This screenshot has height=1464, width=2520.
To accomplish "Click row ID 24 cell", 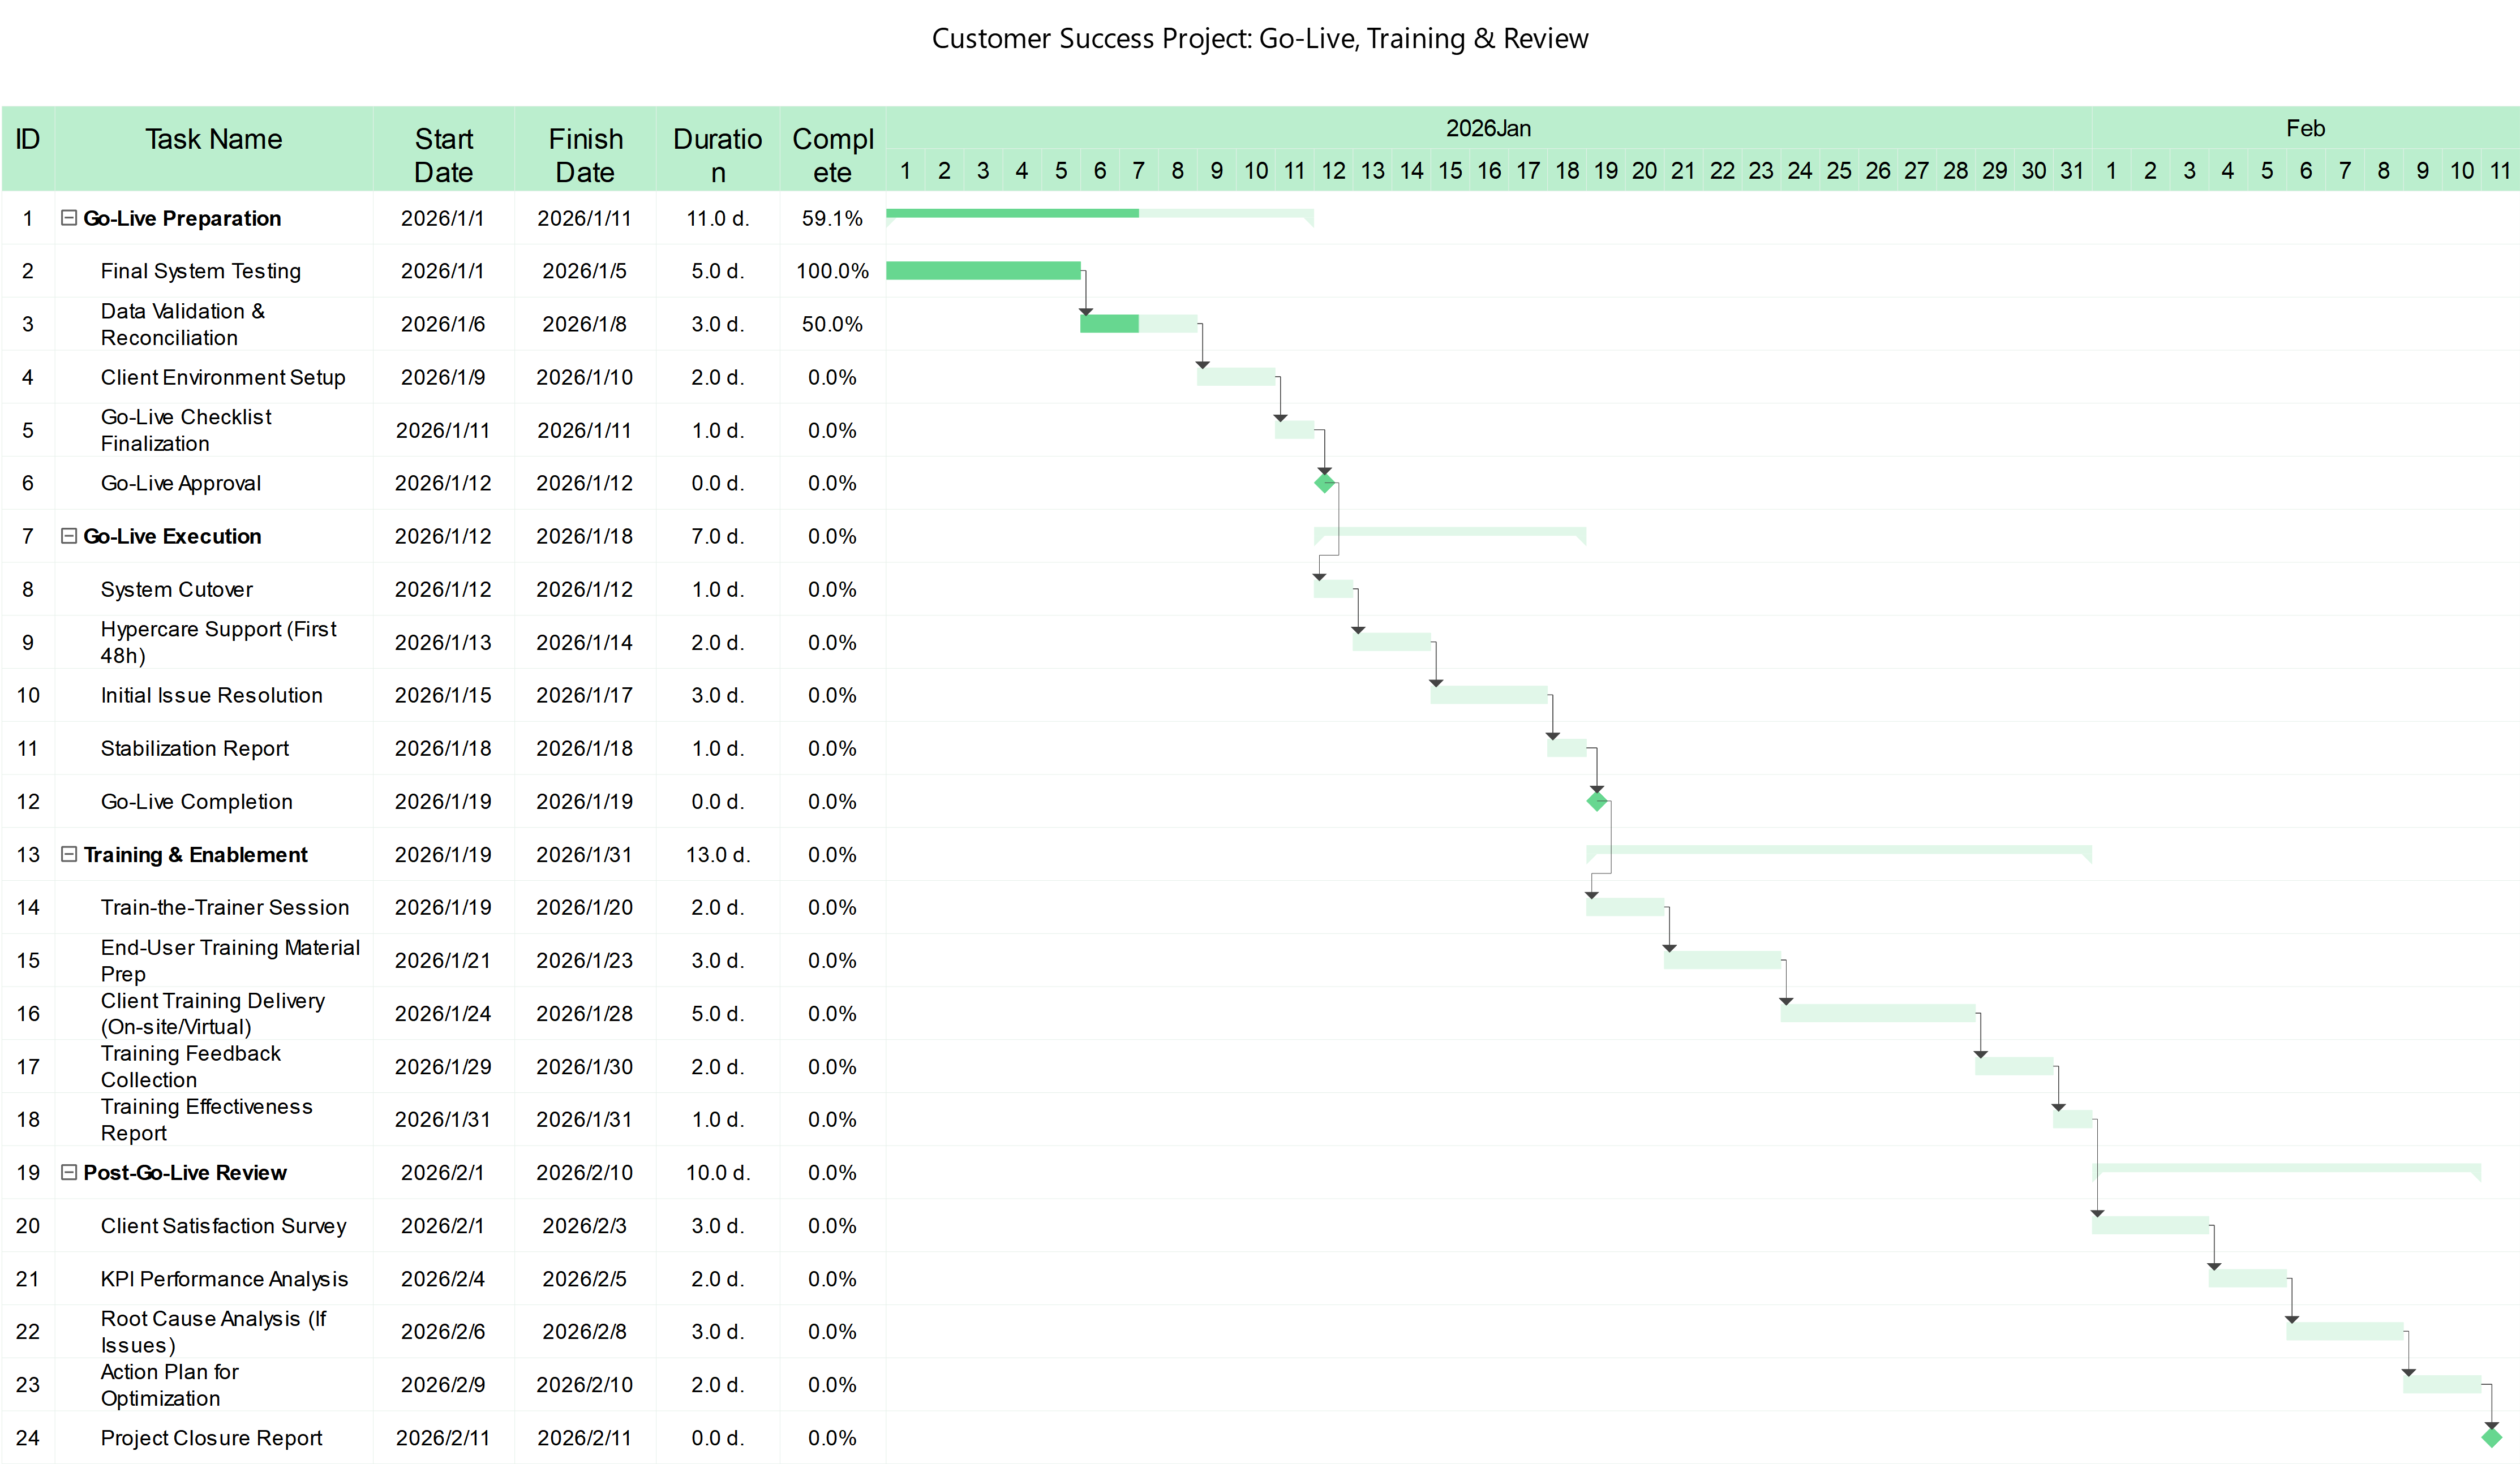I will click(28, 1438).
